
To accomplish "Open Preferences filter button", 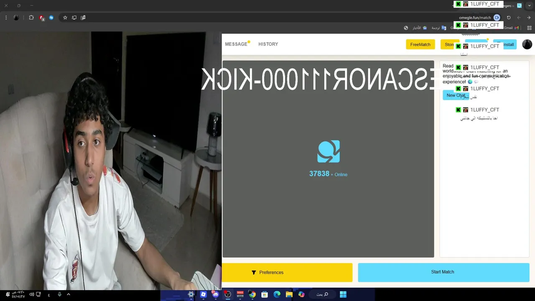I will 287,273.
